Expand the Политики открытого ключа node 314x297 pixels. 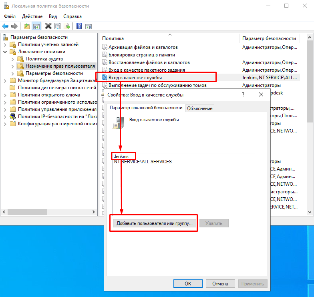tap(5, 95)
